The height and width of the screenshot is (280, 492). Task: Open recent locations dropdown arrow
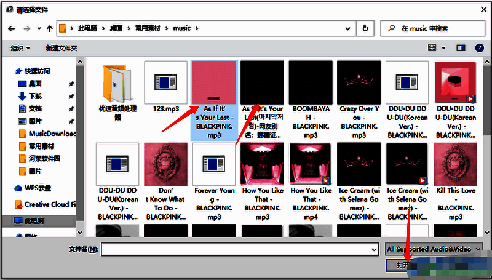39,28
